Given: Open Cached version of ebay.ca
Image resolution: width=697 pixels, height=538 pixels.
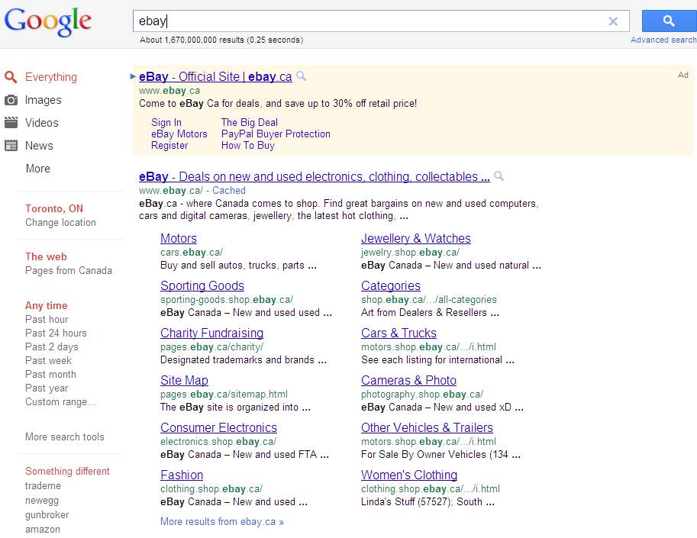Looking at the screenshot, I should click(229, 190).
